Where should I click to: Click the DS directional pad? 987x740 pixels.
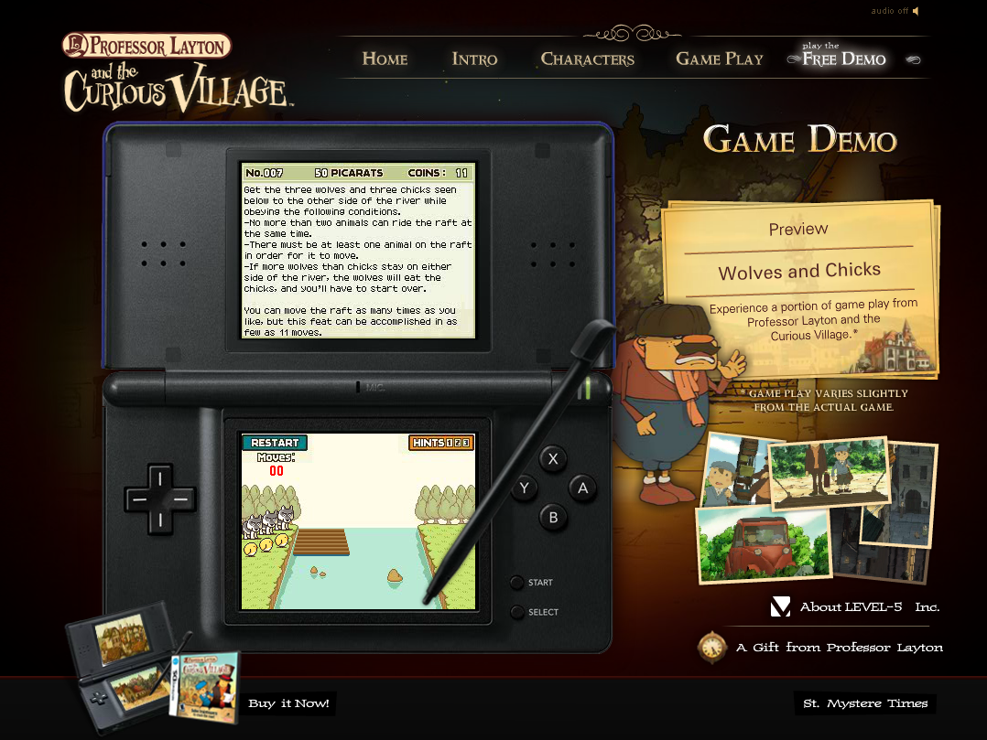160,499
